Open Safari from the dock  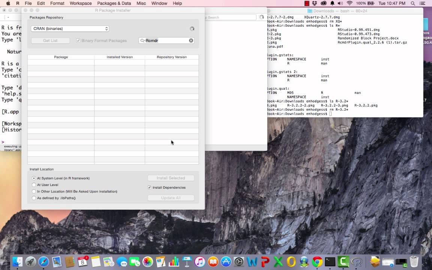point(43,262)
